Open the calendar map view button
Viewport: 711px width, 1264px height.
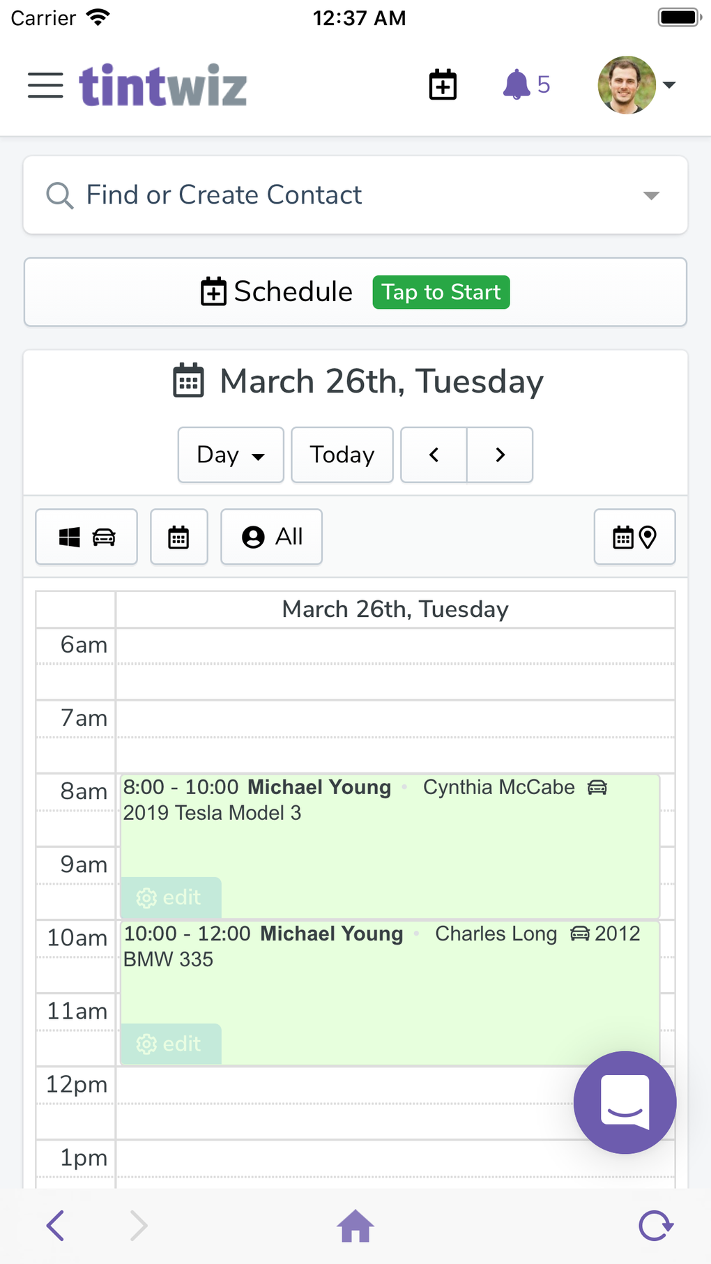(634, 537)
